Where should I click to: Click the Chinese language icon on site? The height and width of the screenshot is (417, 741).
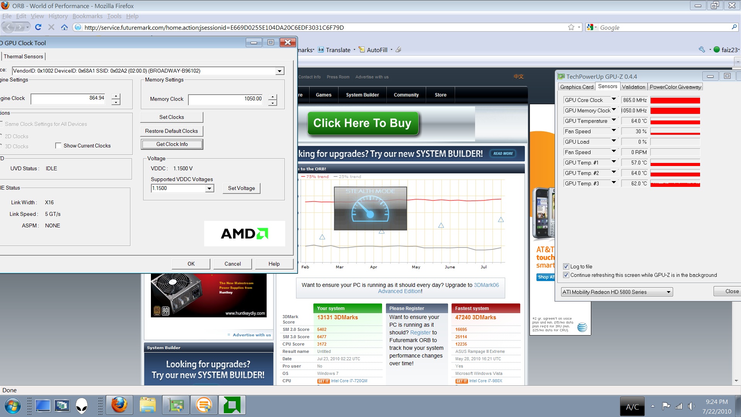518,77
